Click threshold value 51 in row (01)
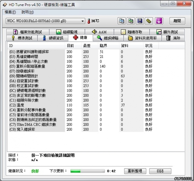The image size is (194, 181). point(102,52)
